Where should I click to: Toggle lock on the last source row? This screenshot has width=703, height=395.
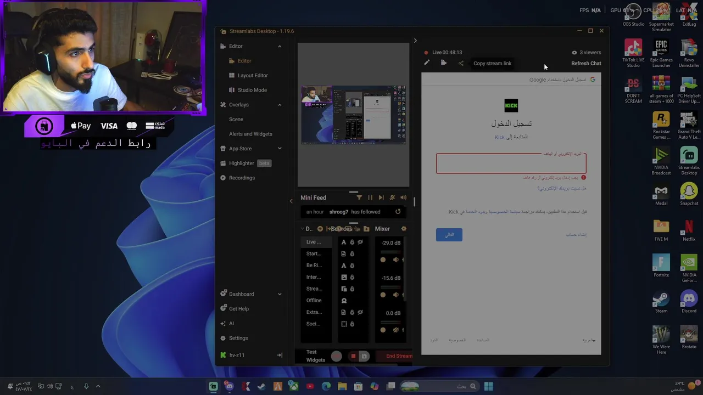352,324
